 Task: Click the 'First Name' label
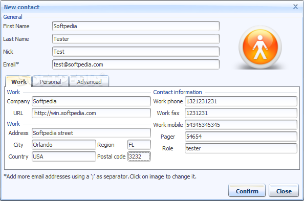pyautogui.click(x=16, y=26)
